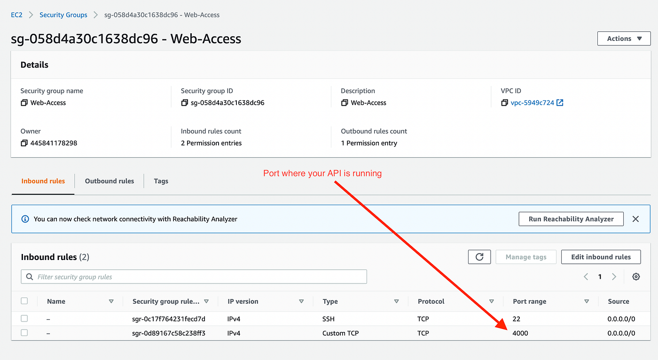The height and width of the screenshot is (360, 658).
Task: Select all inbound rules checkbox
Action: click(x=24, y=301)
